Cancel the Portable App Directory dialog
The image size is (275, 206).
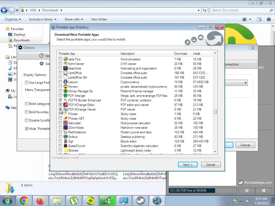(x=211, y=165)
